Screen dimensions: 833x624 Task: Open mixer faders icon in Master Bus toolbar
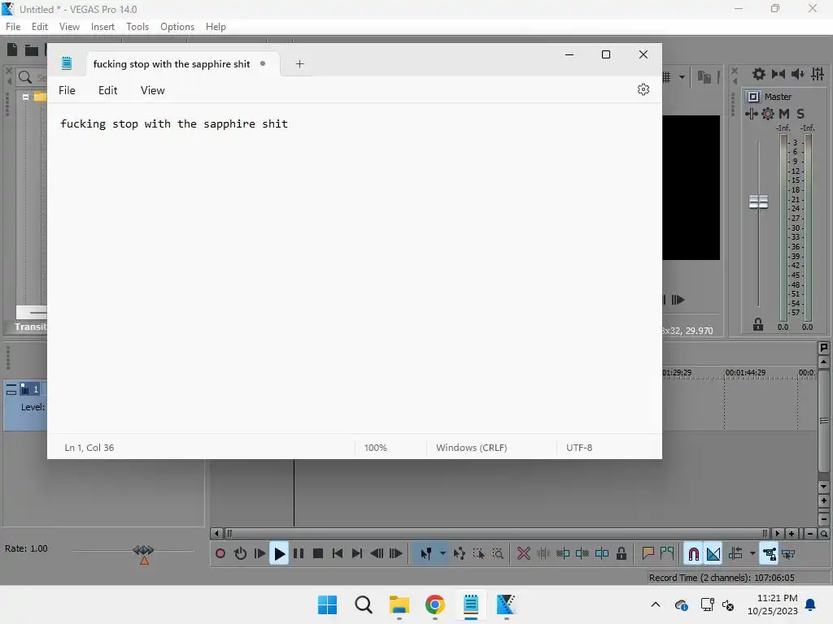[x=818, y=74]
